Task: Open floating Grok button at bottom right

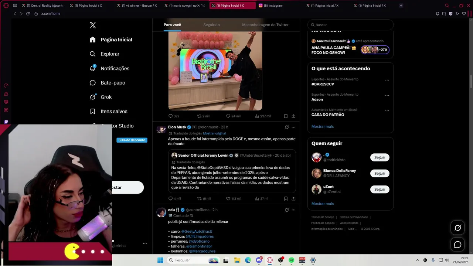Action: (457, 228)
